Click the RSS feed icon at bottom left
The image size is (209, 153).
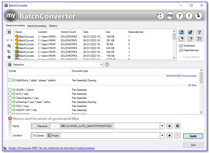tap(5, 148)
